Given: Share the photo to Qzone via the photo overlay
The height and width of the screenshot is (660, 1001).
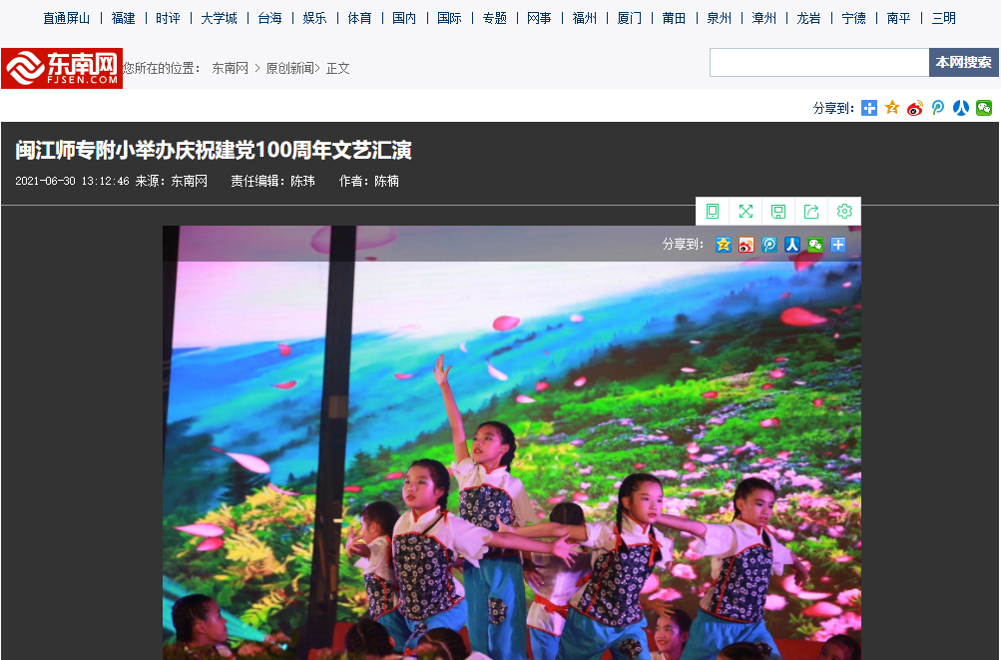Looking at the screenshot, I should (724, 244).
